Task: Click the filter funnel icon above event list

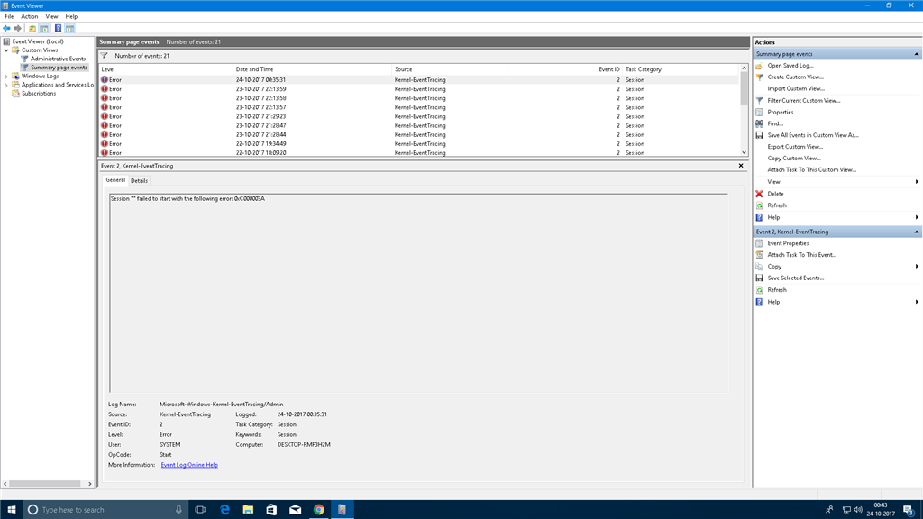Action: 105,56
